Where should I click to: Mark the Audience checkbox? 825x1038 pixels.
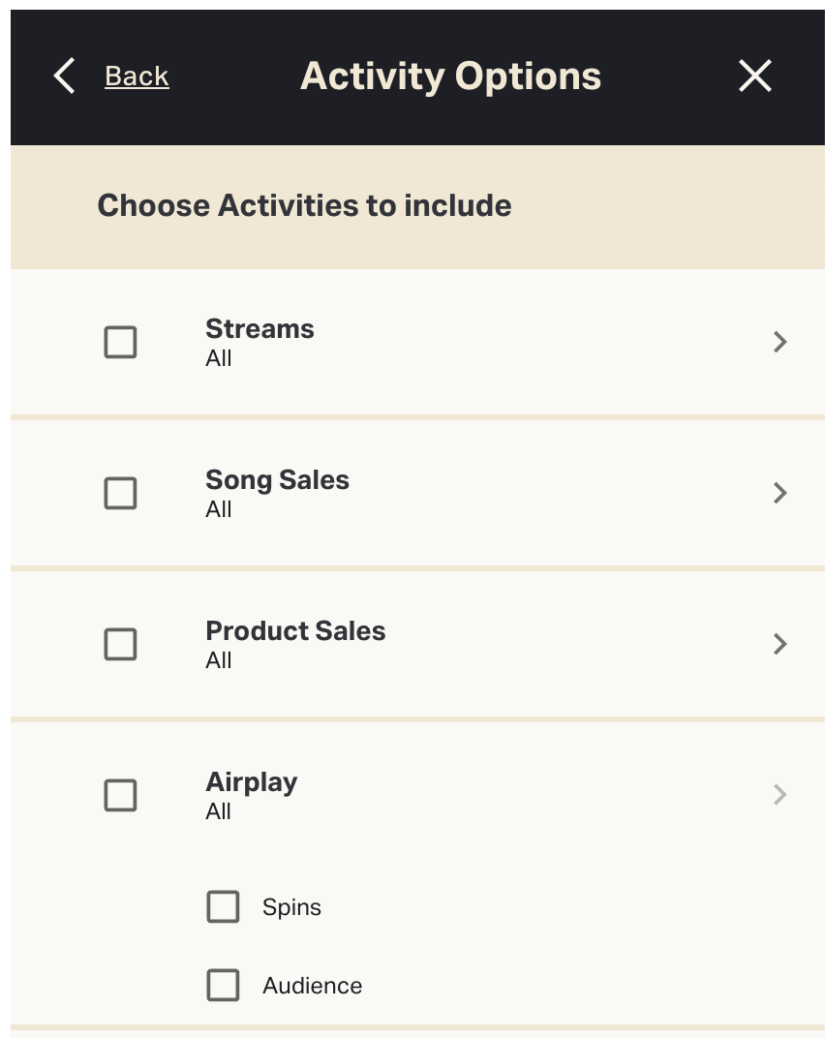pyautogui.click(x=223, y=986)
